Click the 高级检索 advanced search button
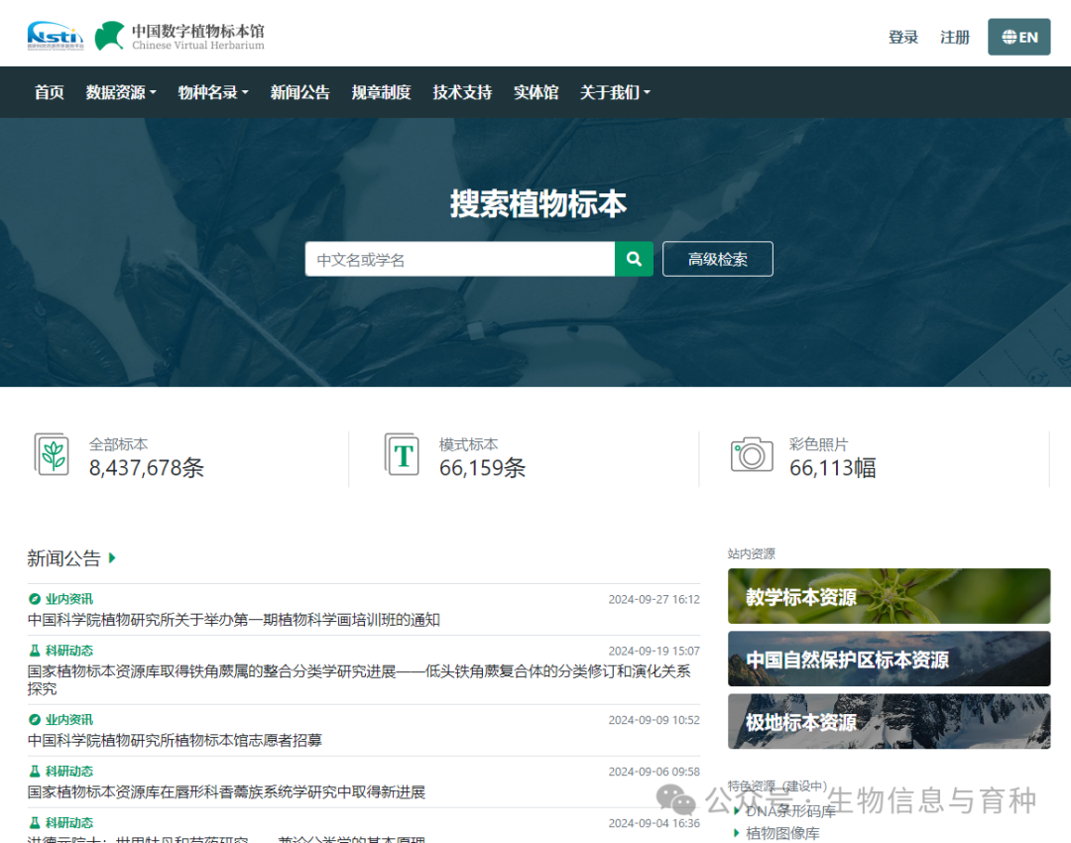Viewport: 1071px width, 843px height. 717,259
